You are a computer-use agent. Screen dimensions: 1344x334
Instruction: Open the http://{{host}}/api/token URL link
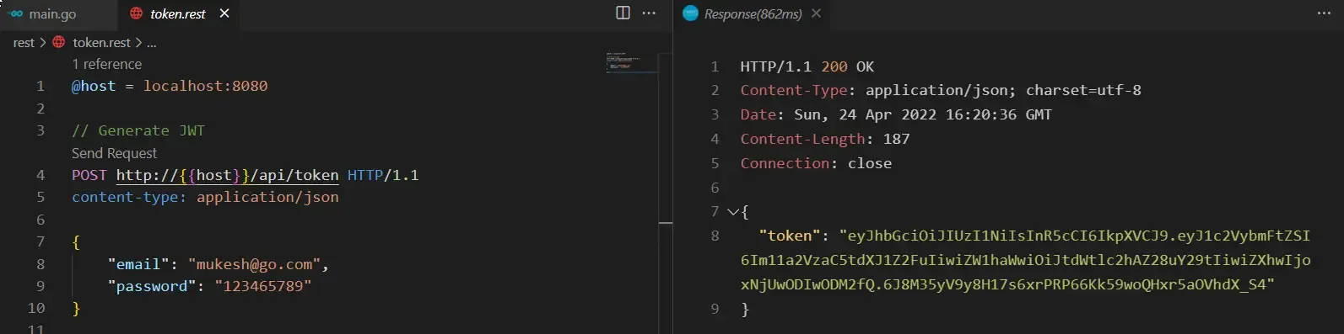point(227,175)
